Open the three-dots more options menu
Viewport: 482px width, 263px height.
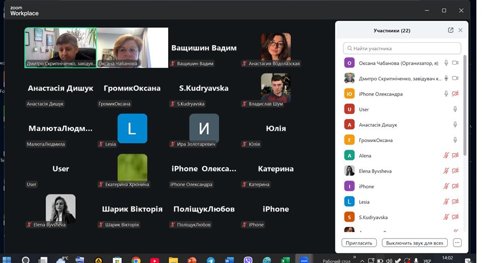click(x=457, y=243)
